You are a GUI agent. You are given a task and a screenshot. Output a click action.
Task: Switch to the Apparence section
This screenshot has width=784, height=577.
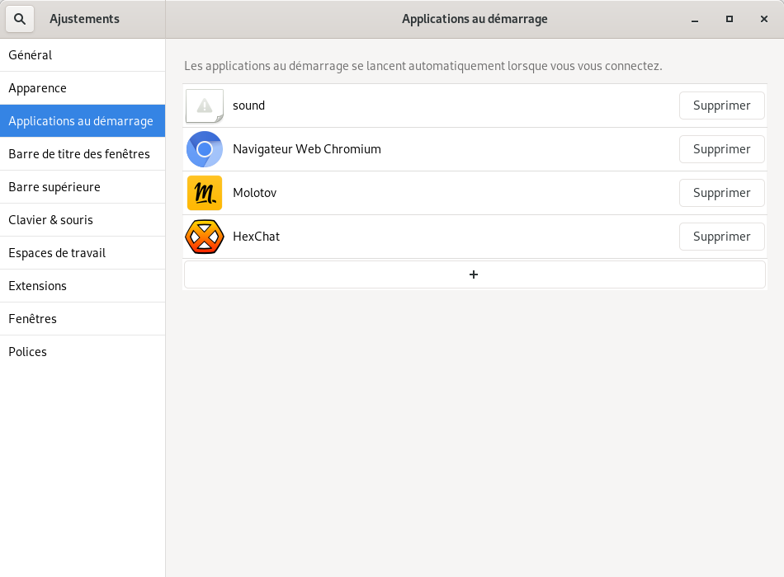click(83, 88)
